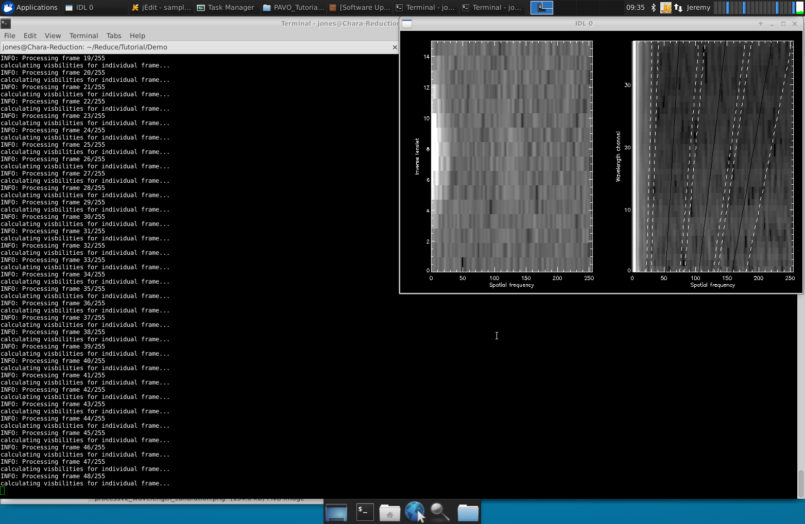This screenshot has height=524, width=805.
Task: Click the jEdit tray icon
Action: coord(666,7)
